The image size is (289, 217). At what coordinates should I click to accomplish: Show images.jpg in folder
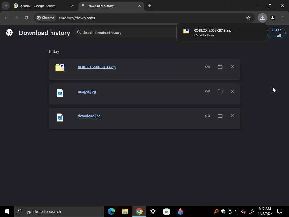coord(220,91)
